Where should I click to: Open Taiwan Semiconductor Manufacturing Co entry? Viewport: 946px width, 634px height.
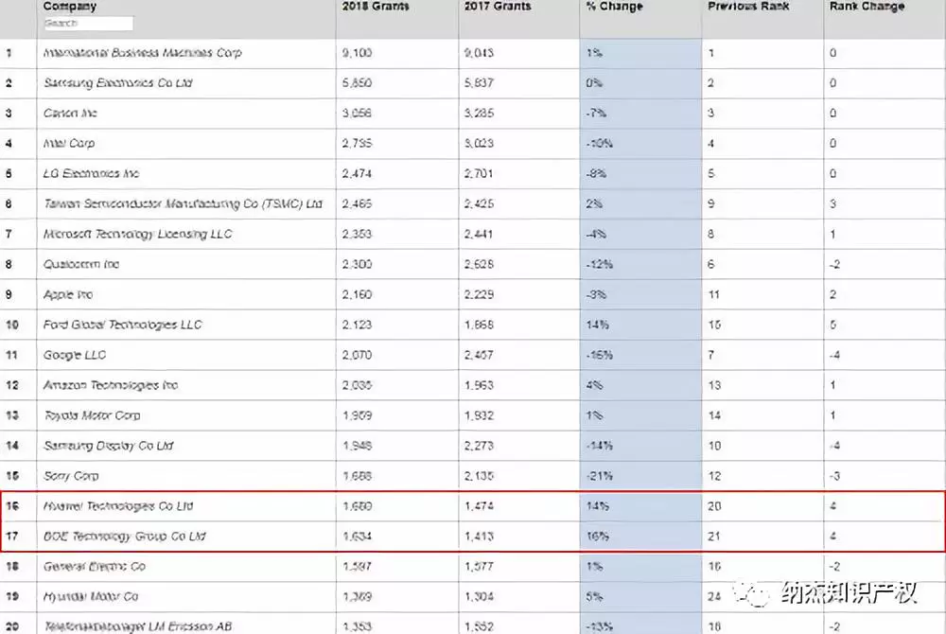tap(183, 204)
